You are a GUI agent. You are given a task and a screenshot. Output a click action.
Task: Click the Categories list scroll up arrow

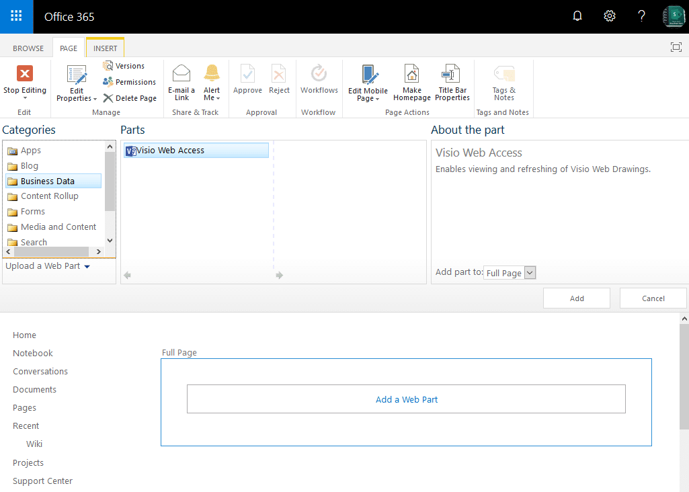[110, 147]
